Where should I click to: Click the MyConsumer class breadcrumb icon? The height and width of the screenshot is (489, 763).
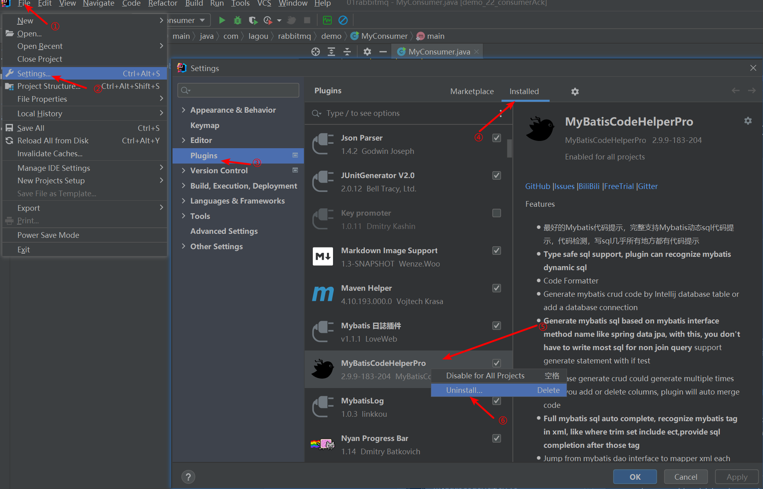[x=354, y=36]
